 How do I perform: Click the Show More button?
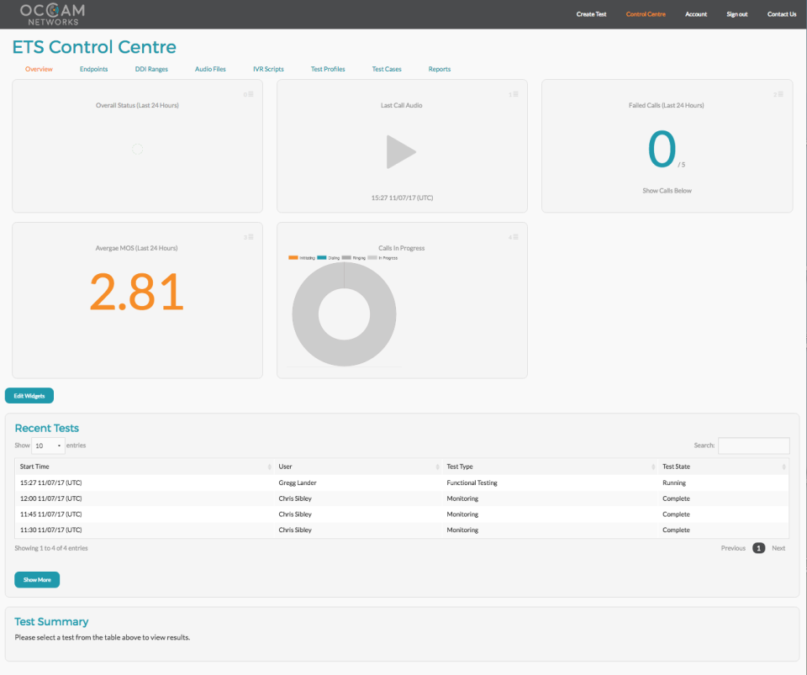[36, 579]
